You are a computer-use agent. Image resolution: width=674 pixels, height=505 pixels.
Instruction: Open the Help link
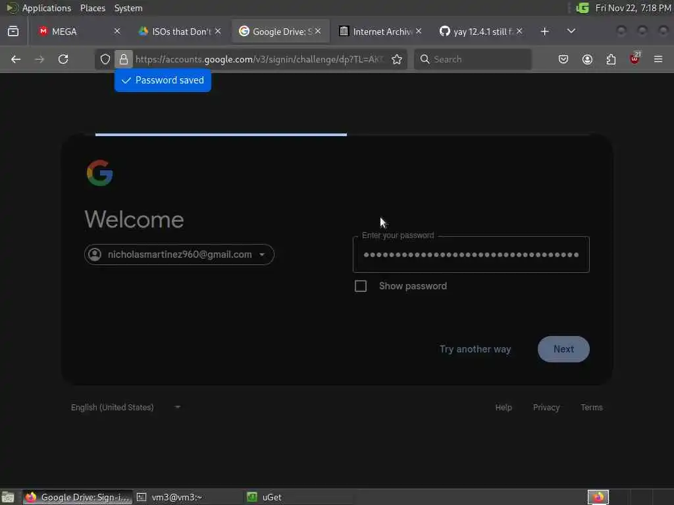[504, 407]
